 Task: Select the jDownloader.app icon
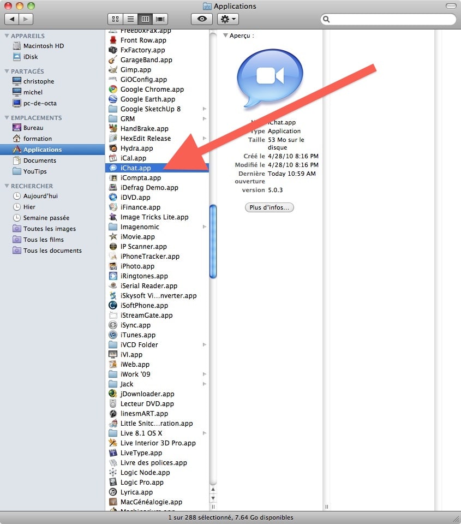click(113, 394)
